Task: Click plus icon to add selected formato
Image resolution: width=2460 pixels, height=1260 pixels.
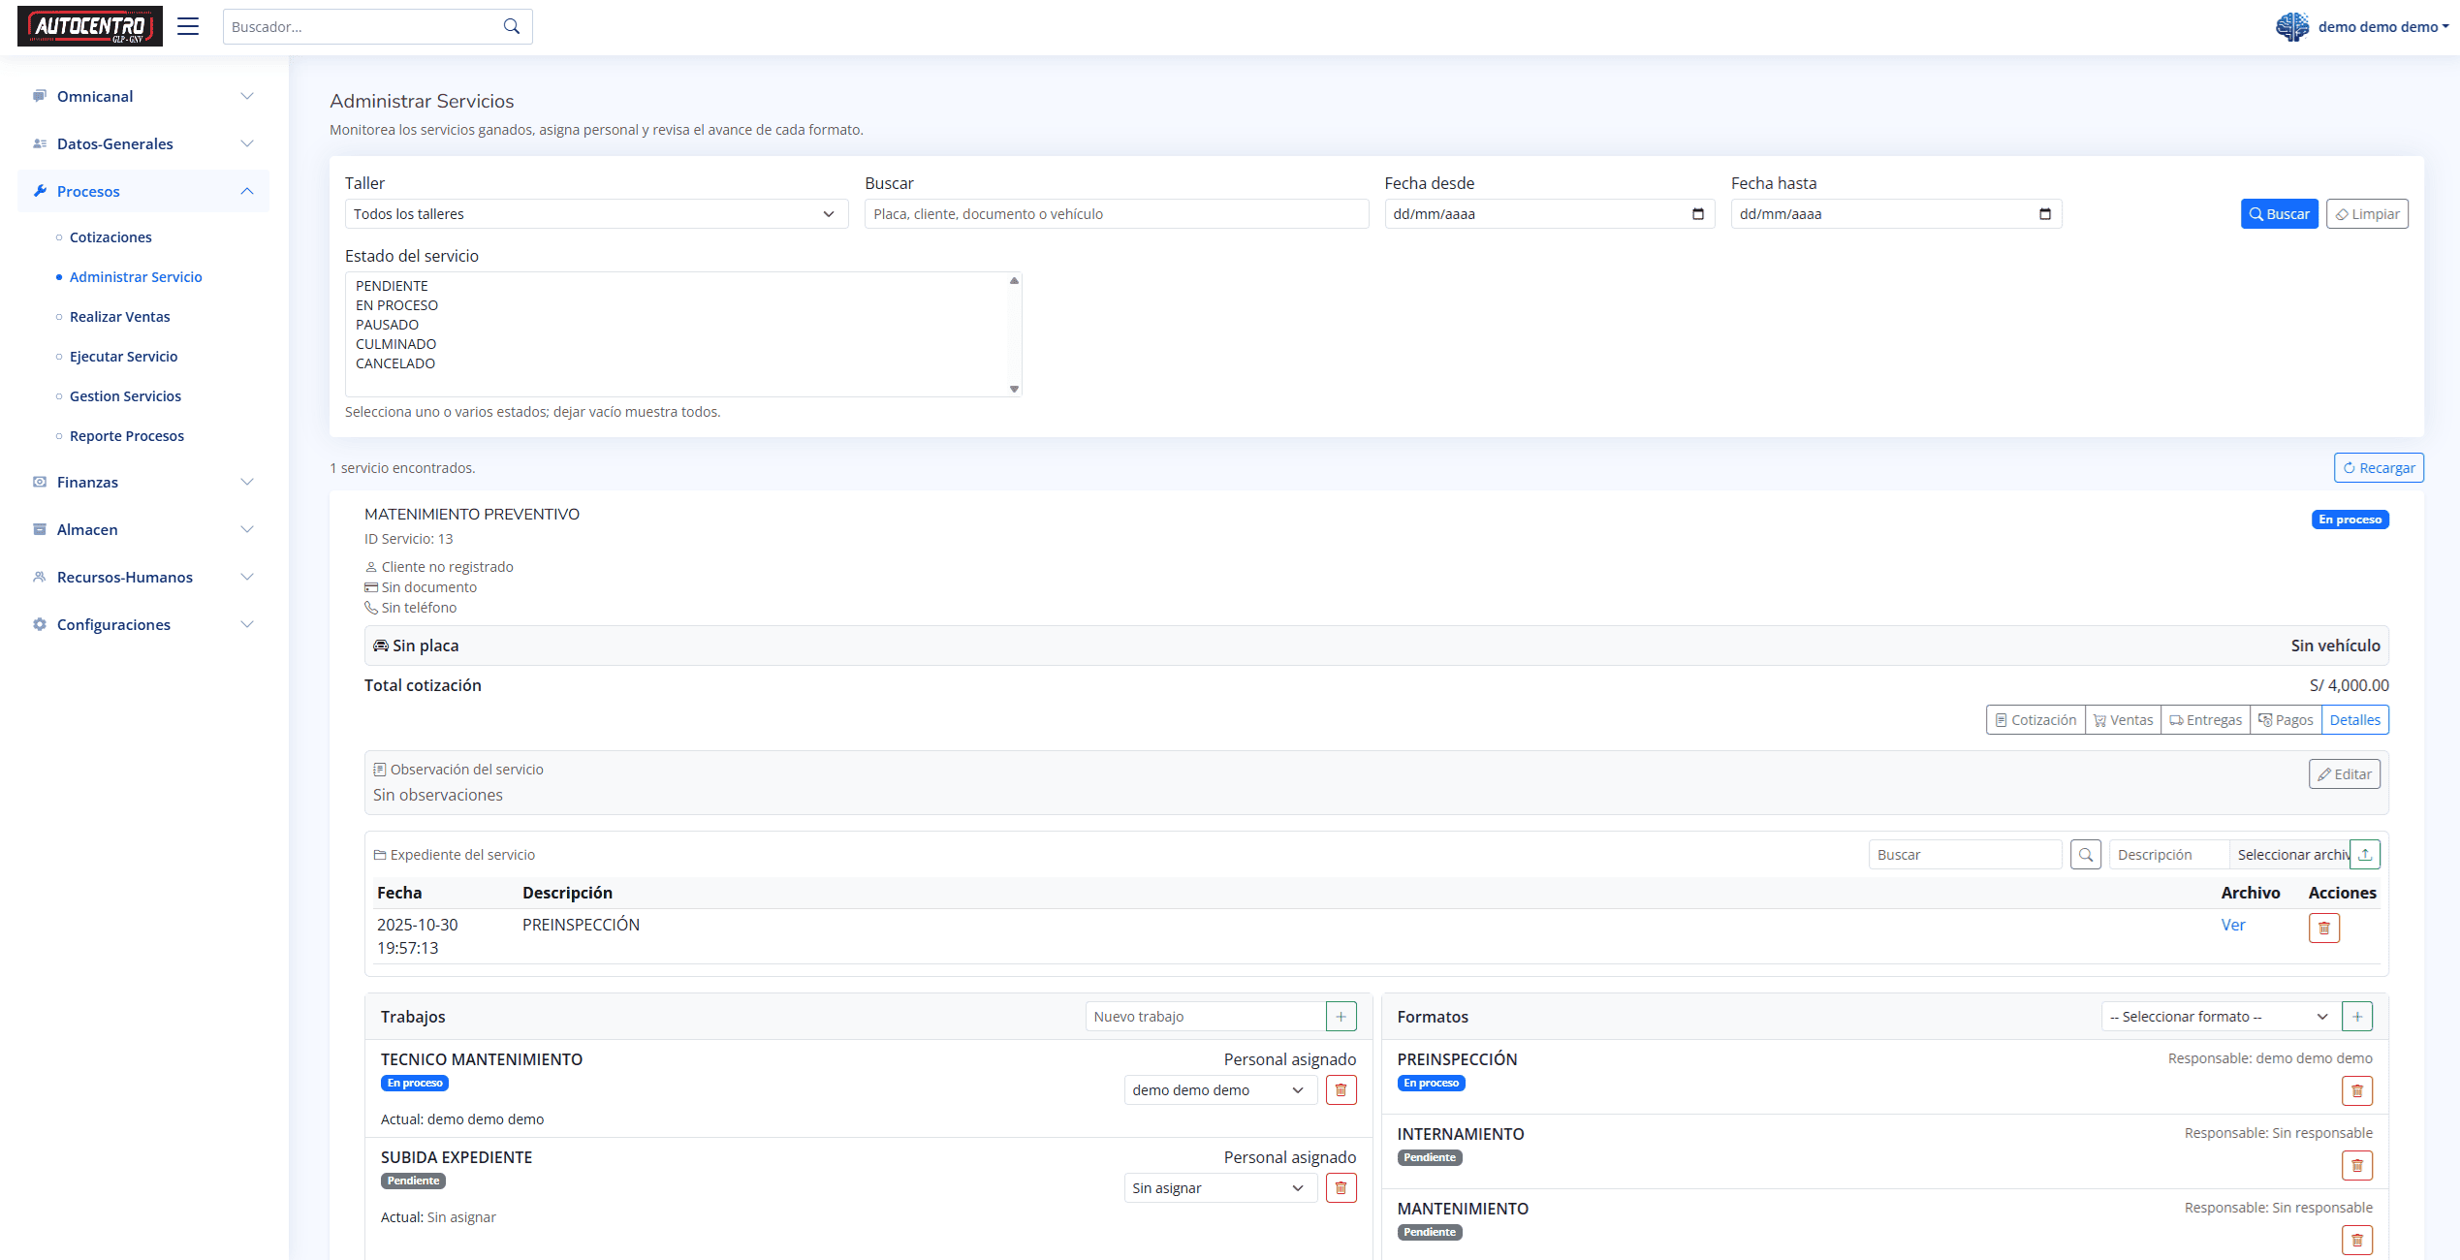Action: (x=2356, y=1016)
